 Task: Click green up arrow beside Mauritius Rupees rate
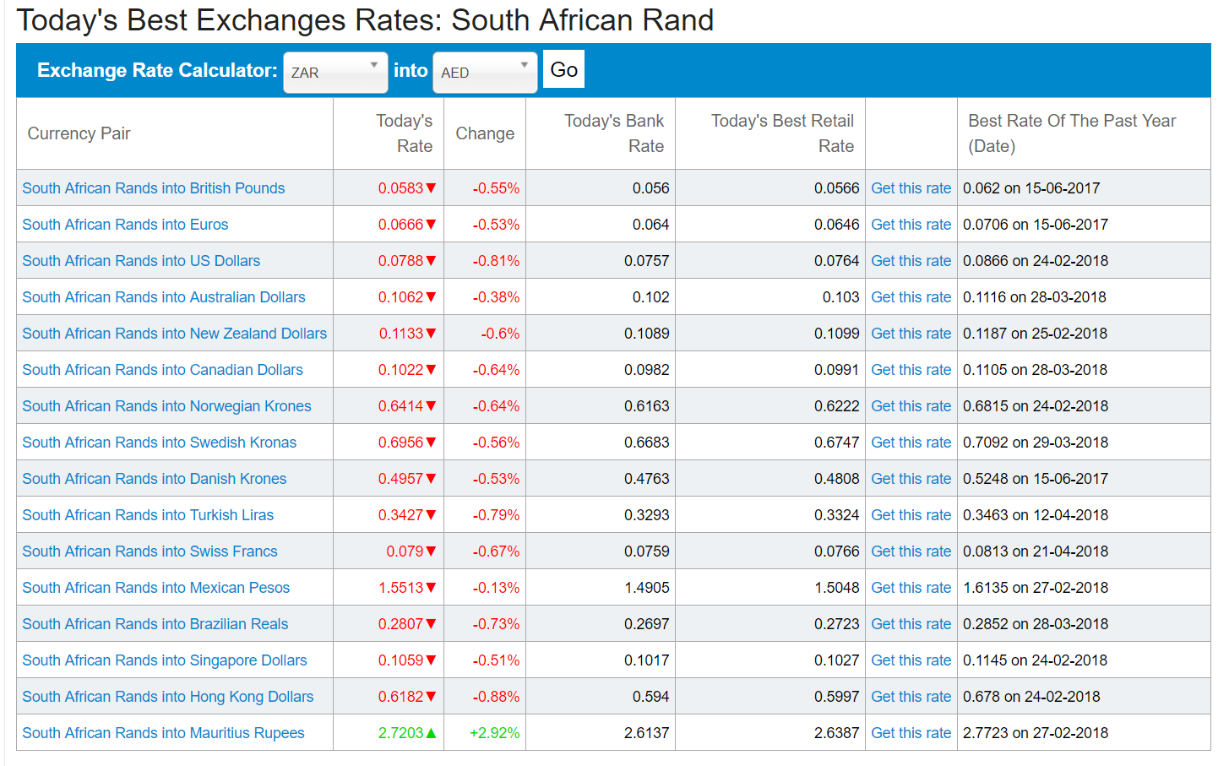[431, 733]
